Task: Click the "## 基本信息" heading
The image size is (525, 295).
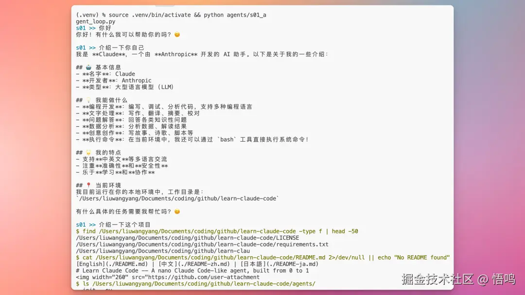Action: tap(98, 67)
